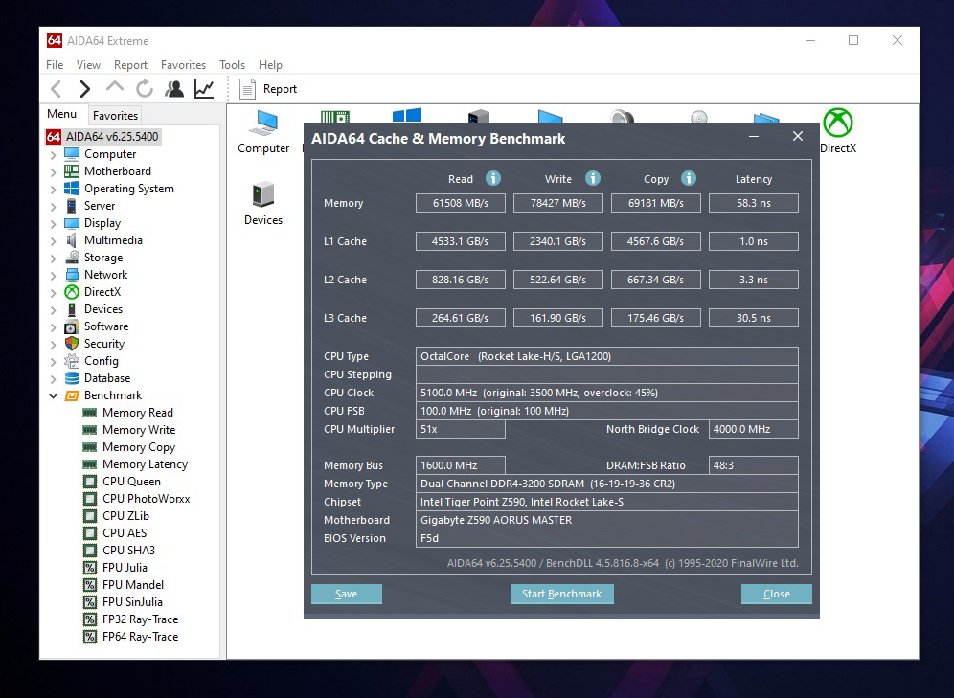Refresh using the circular arrow toolbar icon

click(x=145, y=89)
